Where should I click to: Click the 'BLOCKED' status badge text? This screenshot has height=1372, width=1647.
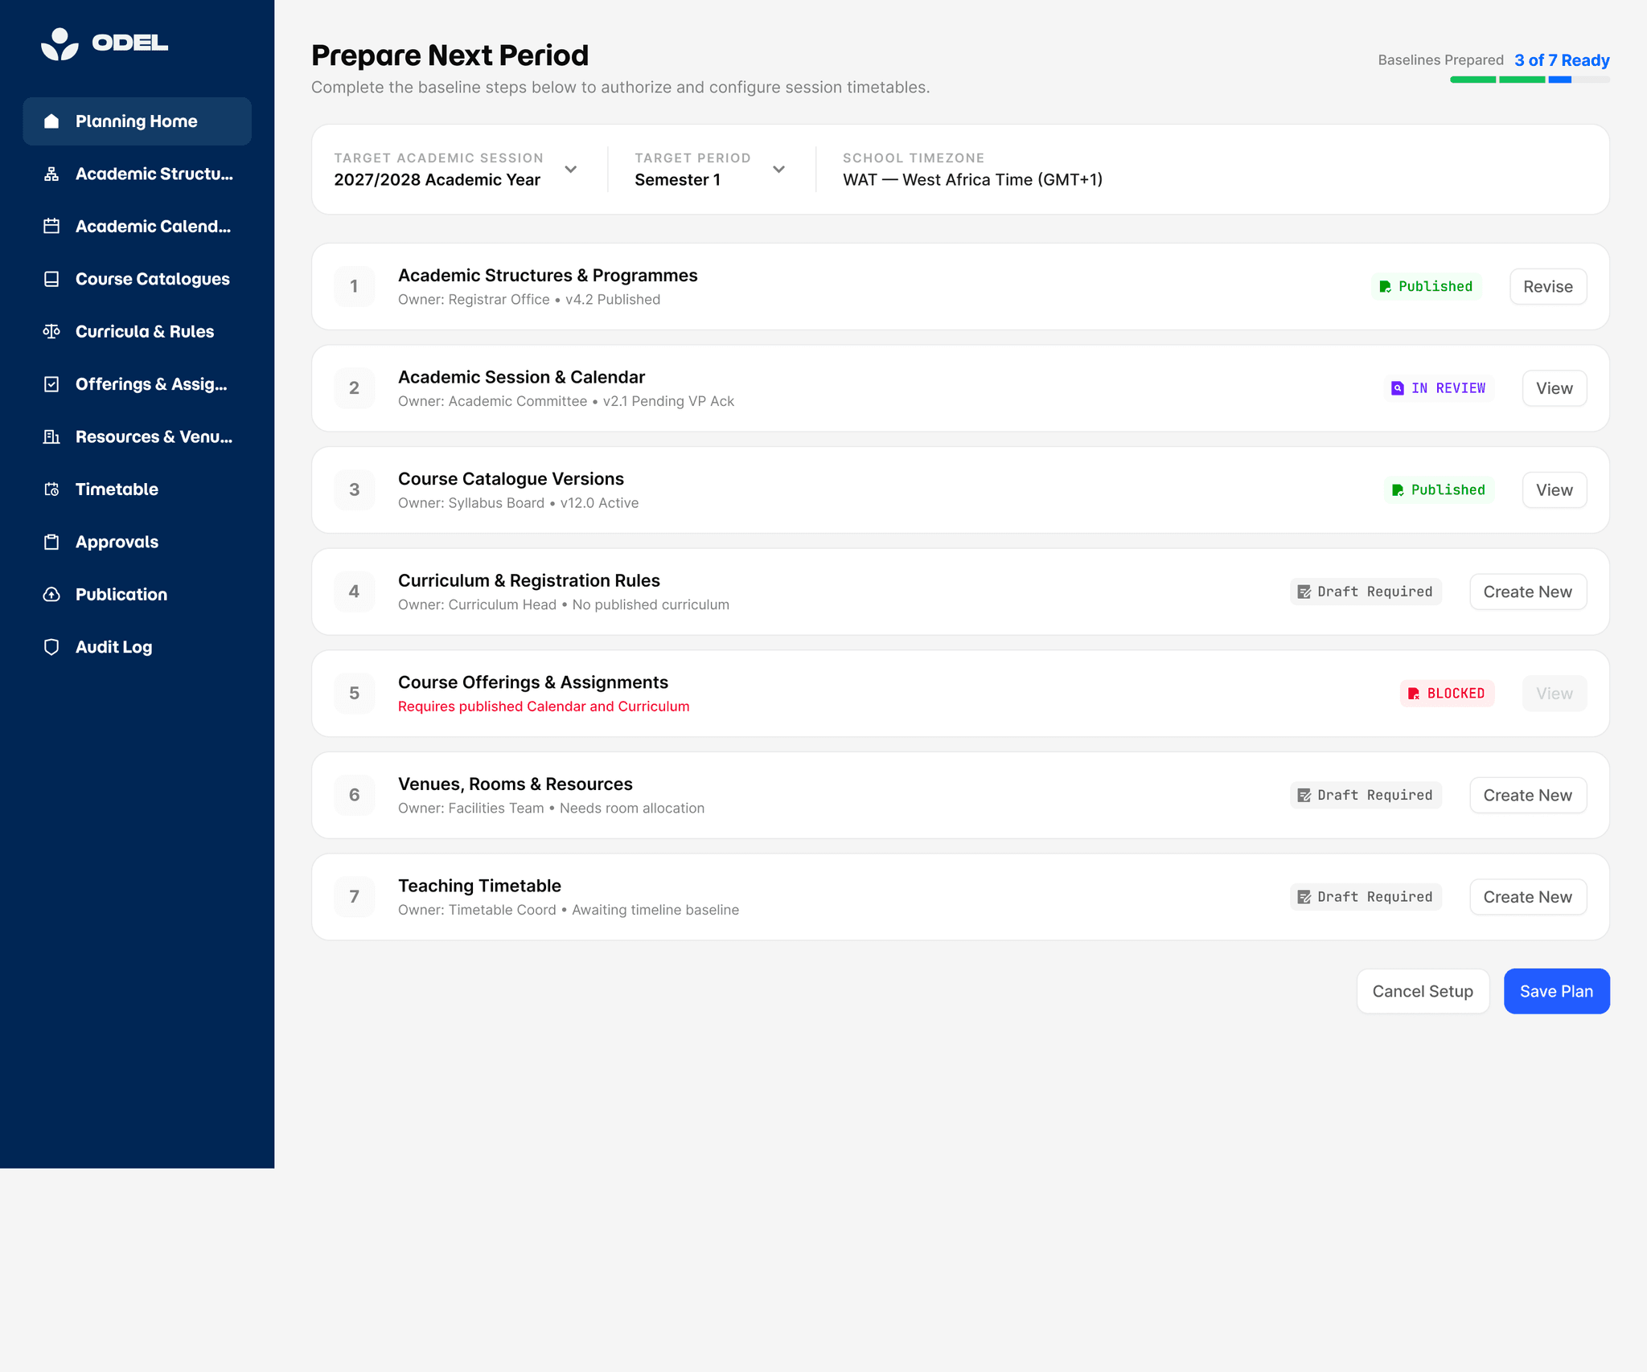click(x=1456, y=694)
